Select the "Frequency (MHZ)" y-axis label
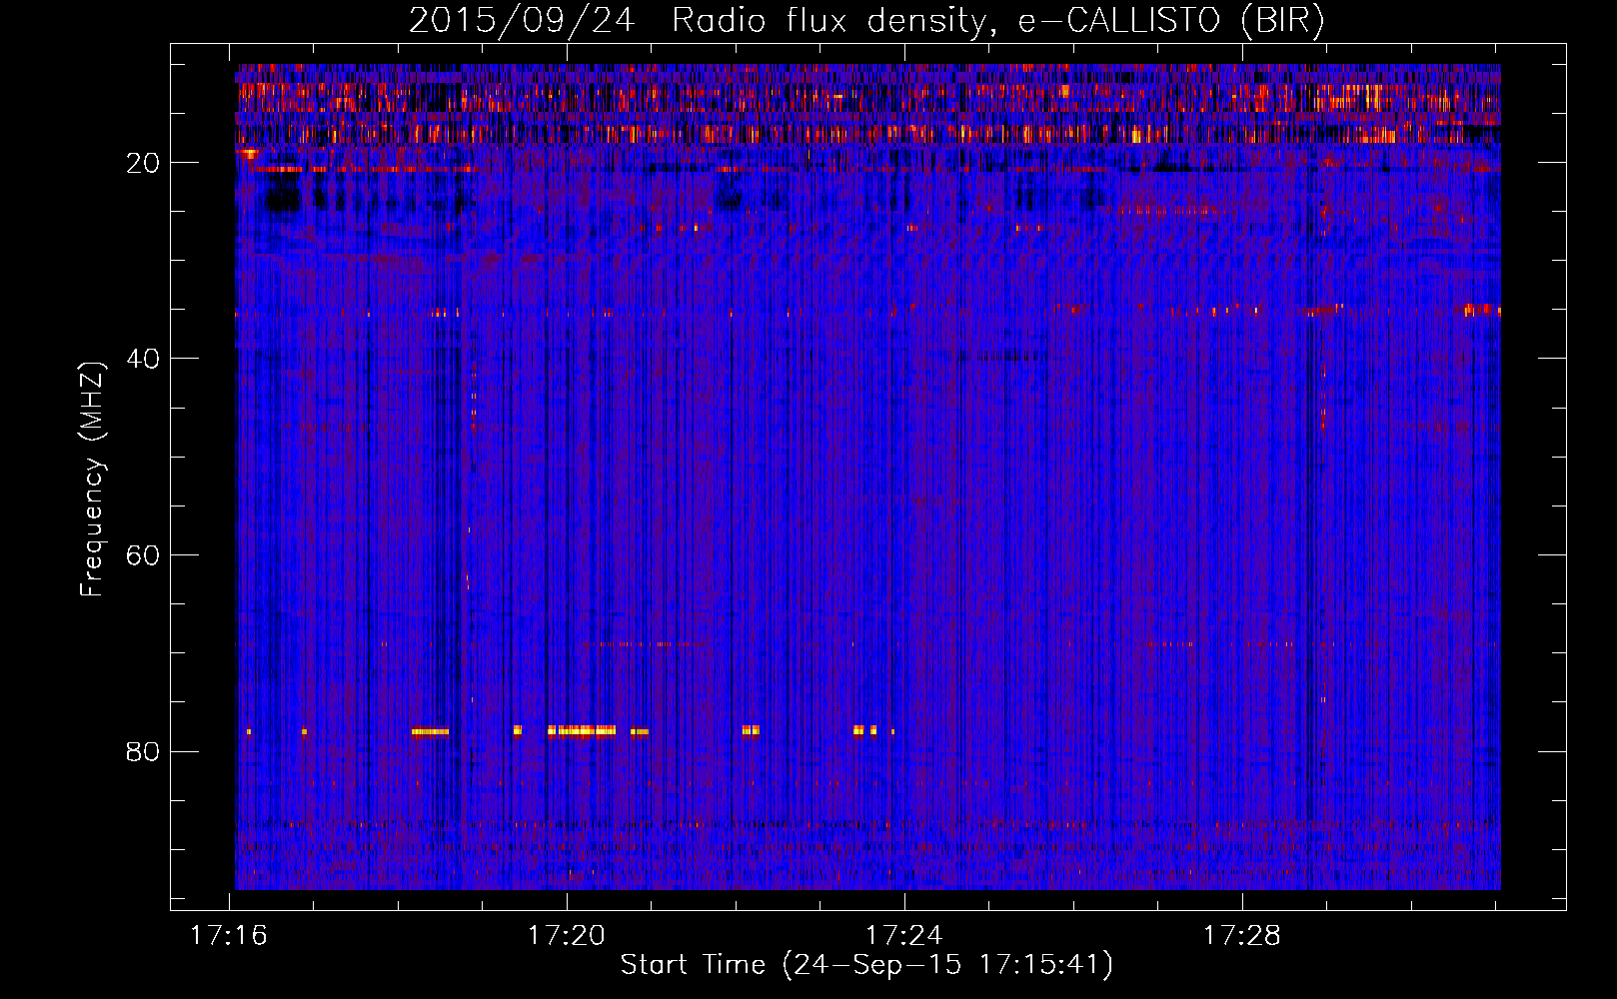Screen dimensions: 1617x999 tap(92, 480)
